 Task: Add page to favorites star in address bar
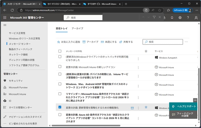pos(159,10)
